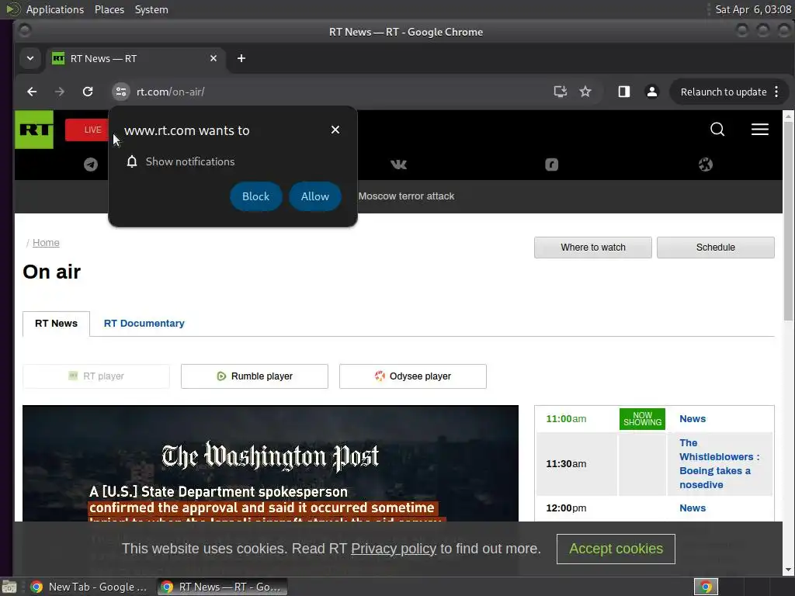This screenshot has height=596, width=795.
Task: Open the search magnifier icon
Action: click(717, 130)
